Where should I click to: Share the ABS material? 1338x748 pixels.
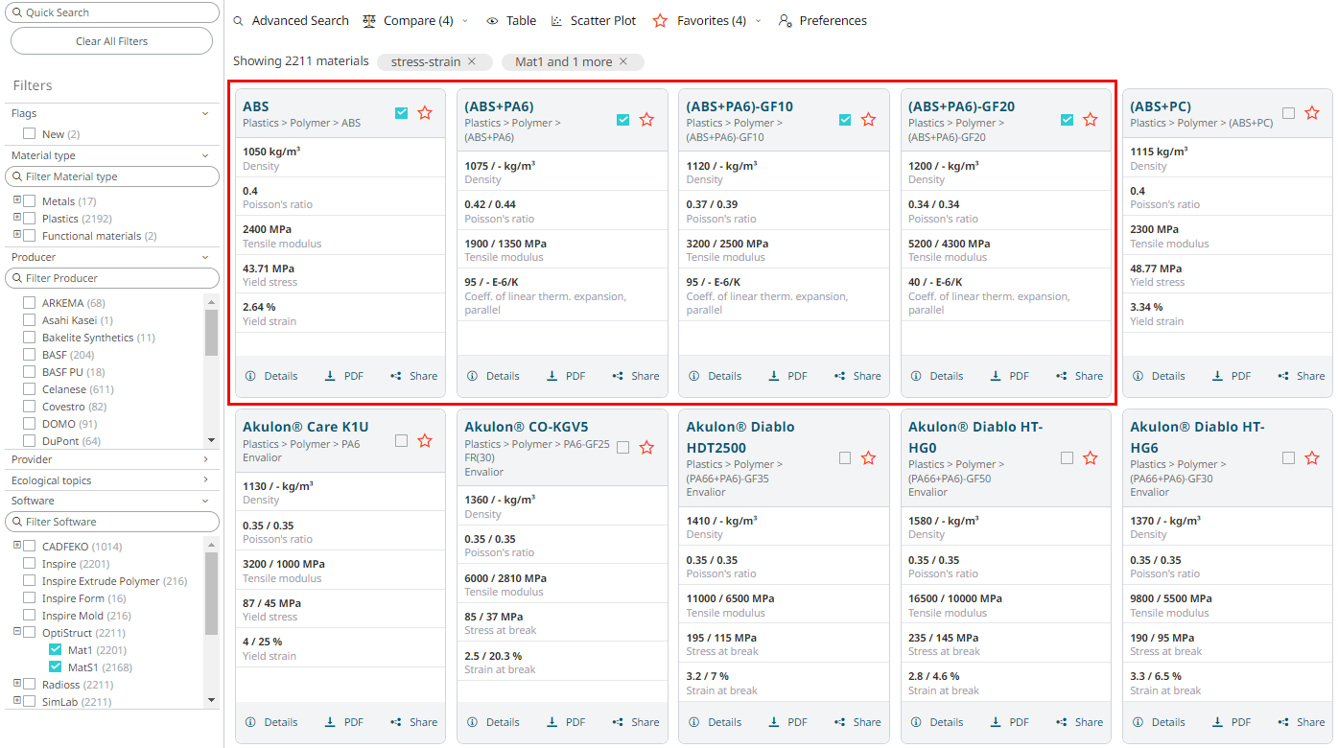[x=413, y=376]
